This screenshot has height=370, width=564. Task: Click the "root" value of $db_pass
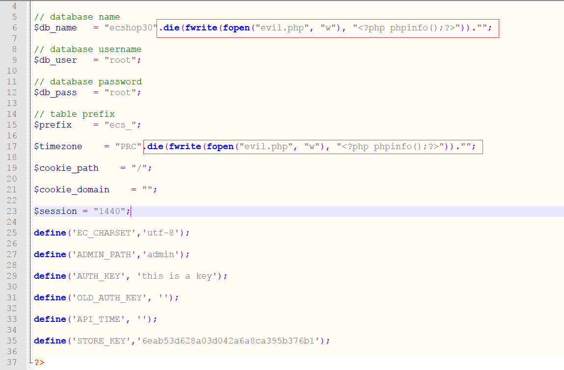click(120, 92)
